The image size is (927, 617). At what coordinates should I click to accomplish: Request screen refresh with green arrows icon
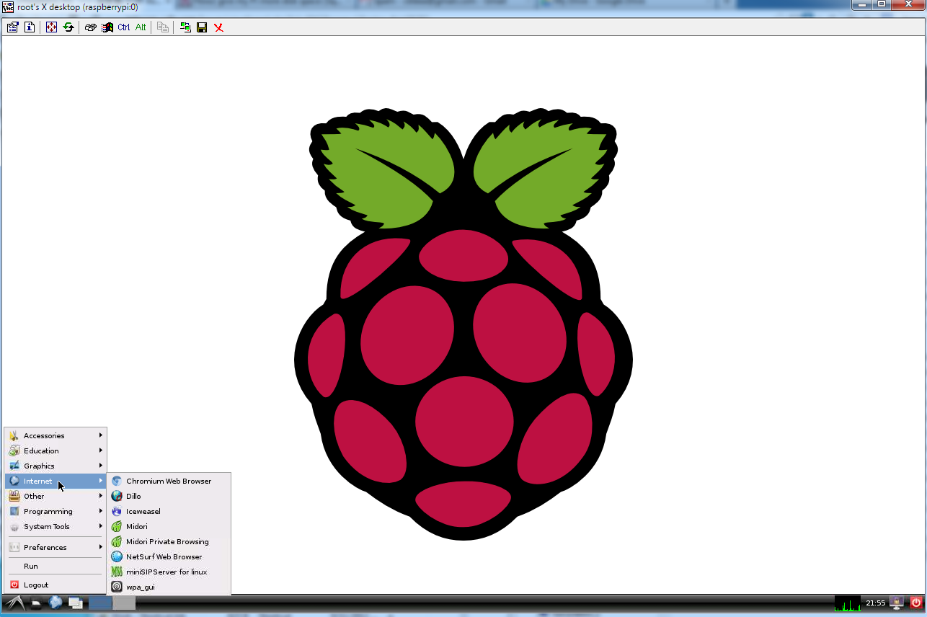[x=68, y=27]
